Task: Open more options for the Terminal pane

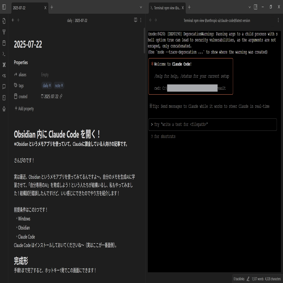Action: [x=278, y=20]
